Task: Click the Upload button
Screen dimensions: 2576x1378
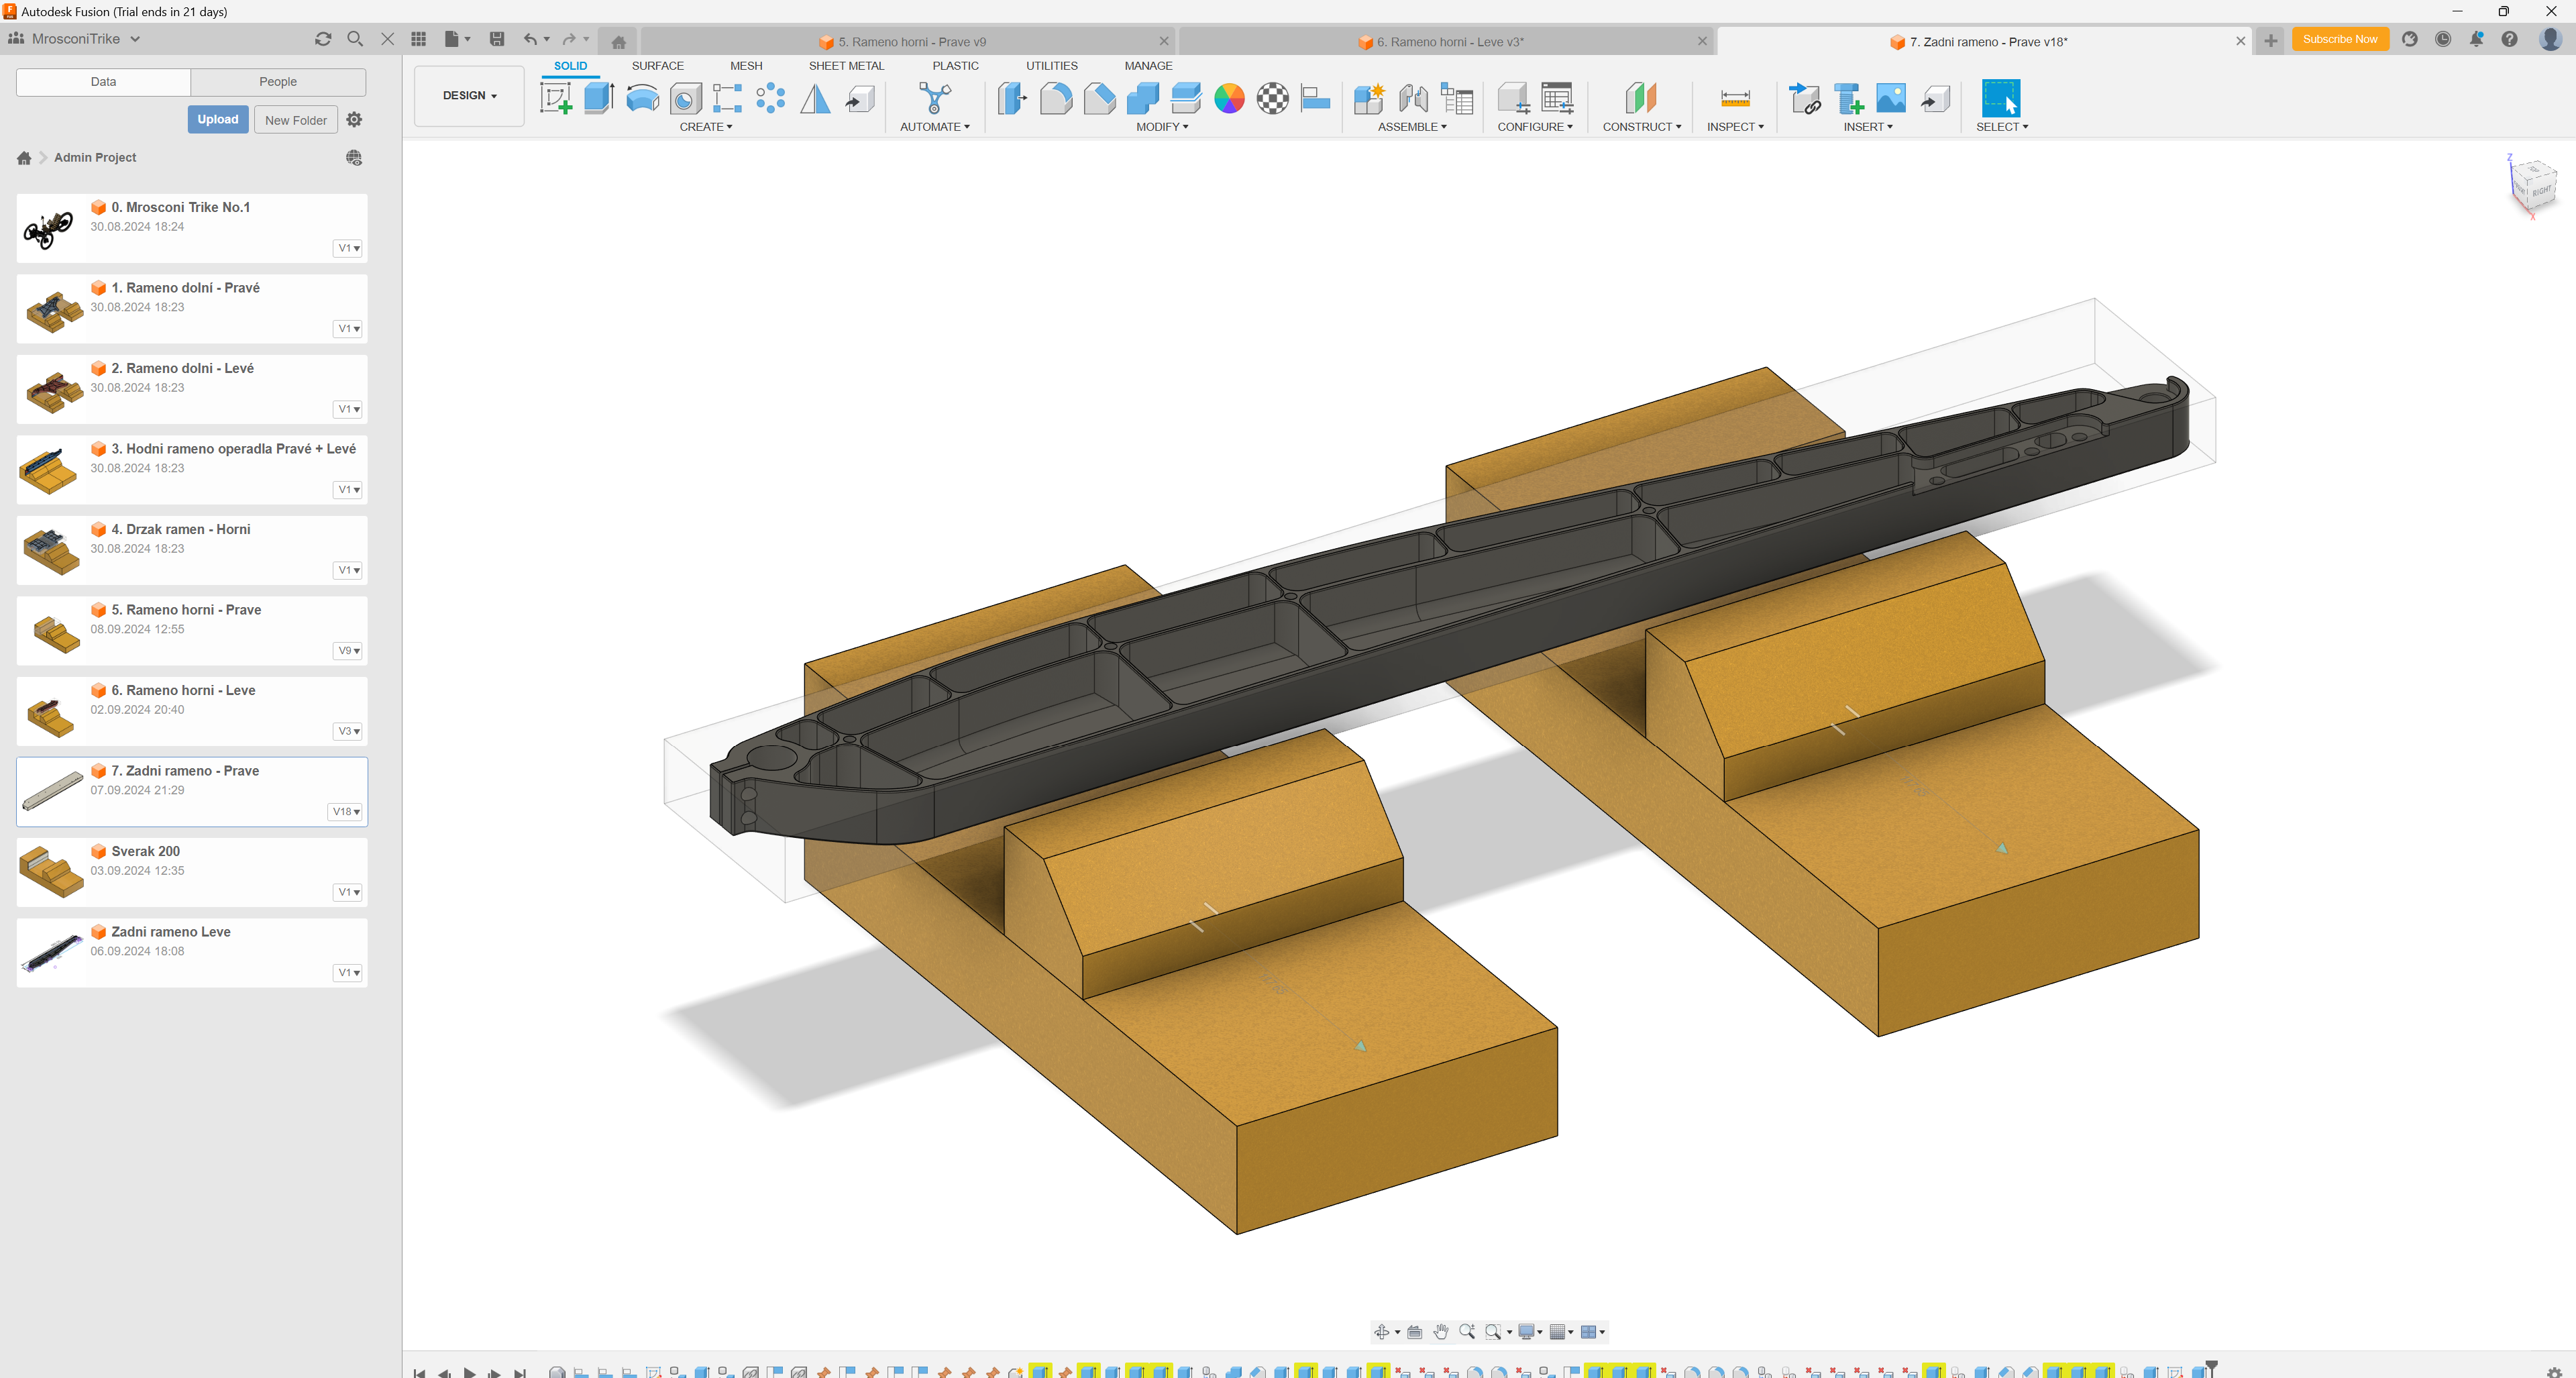Action: point(217,120)
